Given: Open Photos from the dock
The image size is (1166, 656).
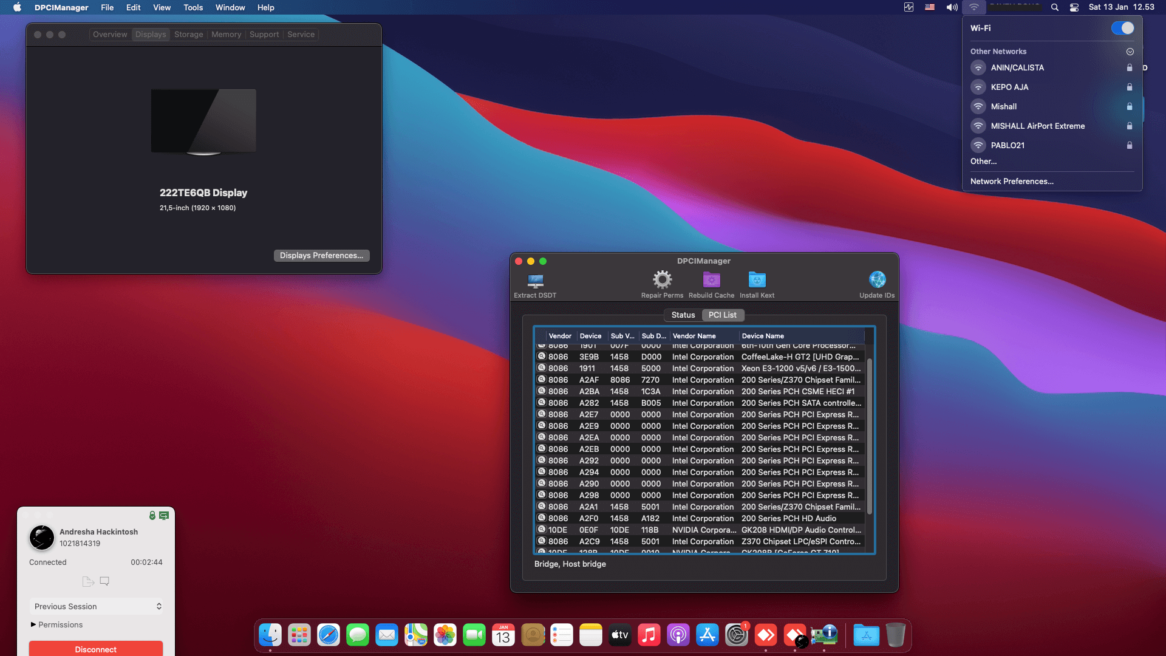Looking at the screenshot, I should (x=445, y=635).
